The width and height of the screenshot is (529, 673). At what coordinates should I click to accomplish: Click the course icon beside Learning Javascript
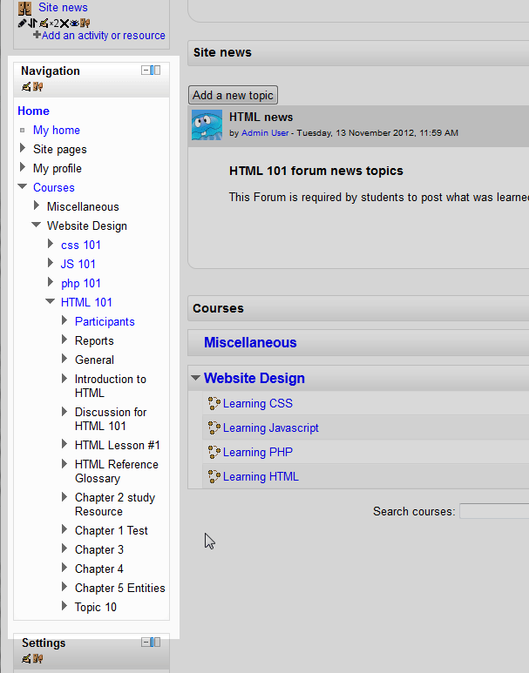[214, 428]
